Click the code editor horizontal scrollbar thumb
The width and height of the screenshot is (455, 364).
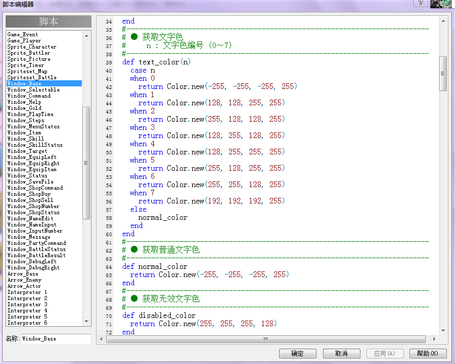266,339
